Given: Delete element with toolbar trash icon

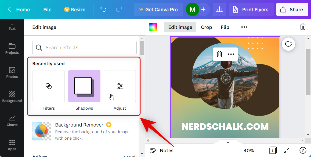Looking at the screenshot, I should (303, 27).
